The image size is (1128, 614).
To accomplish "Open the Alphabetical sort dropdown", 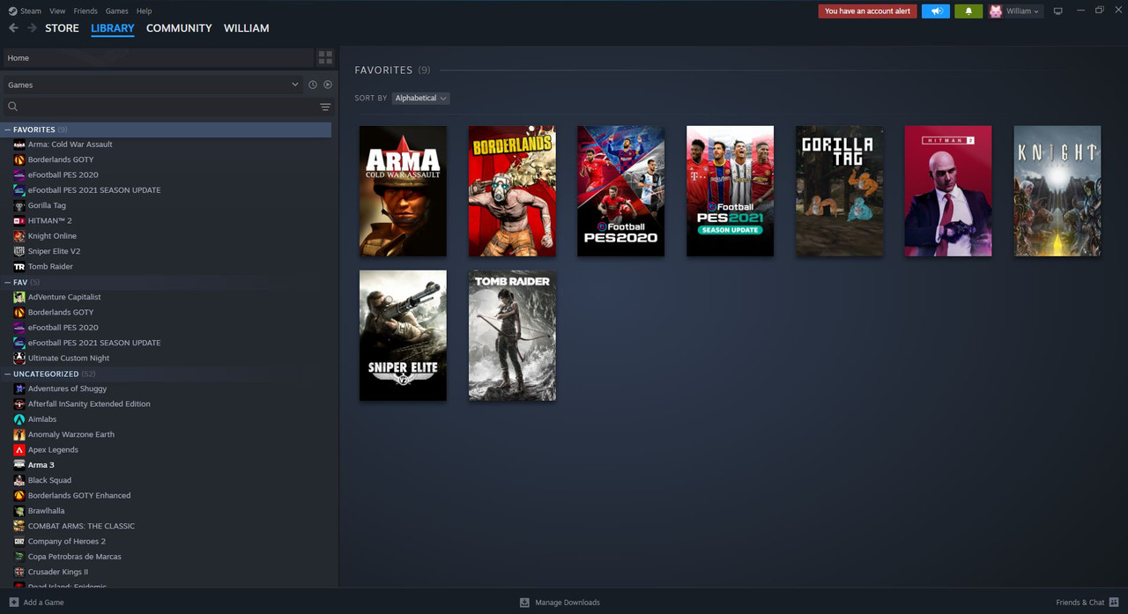I will coord(420,98).
